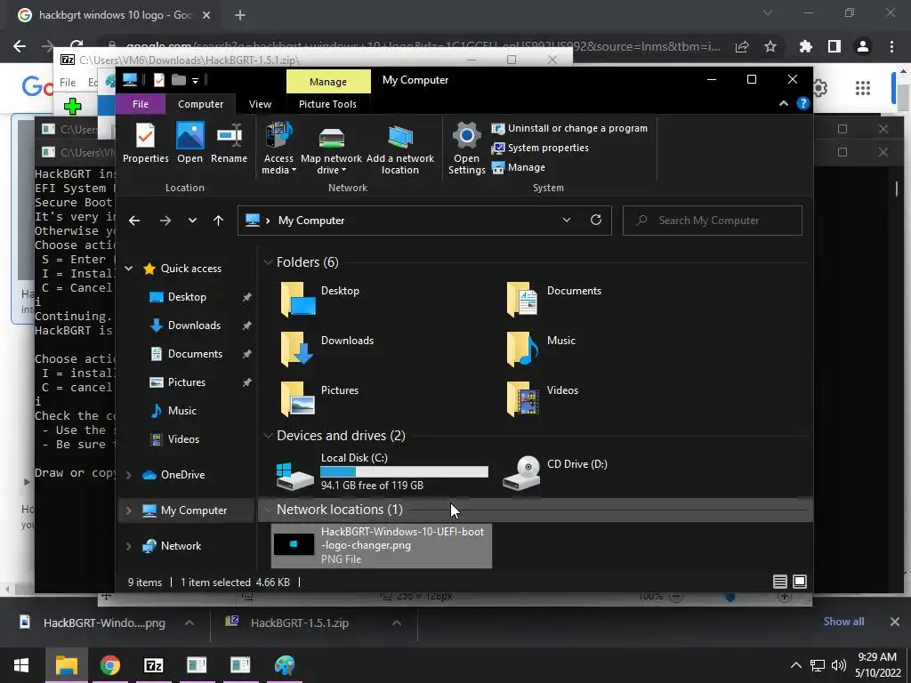Collapse the Quick access tree node

129,269
